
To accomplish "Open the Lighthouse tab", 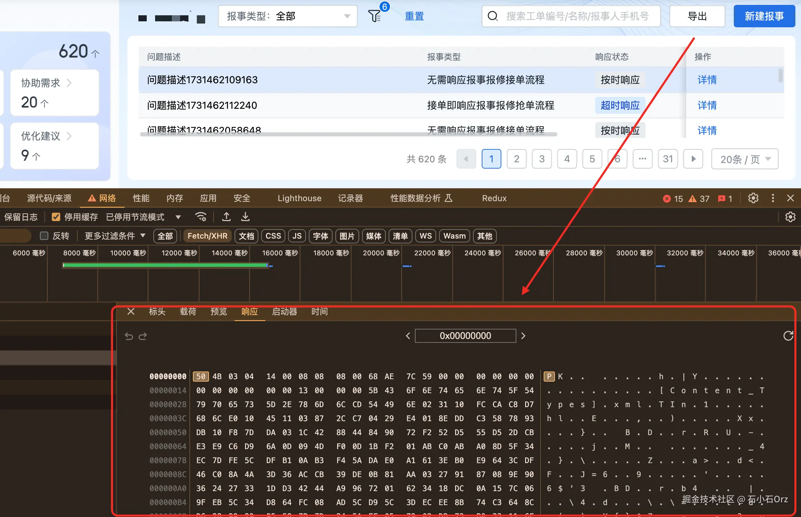I will click(299, 198).
